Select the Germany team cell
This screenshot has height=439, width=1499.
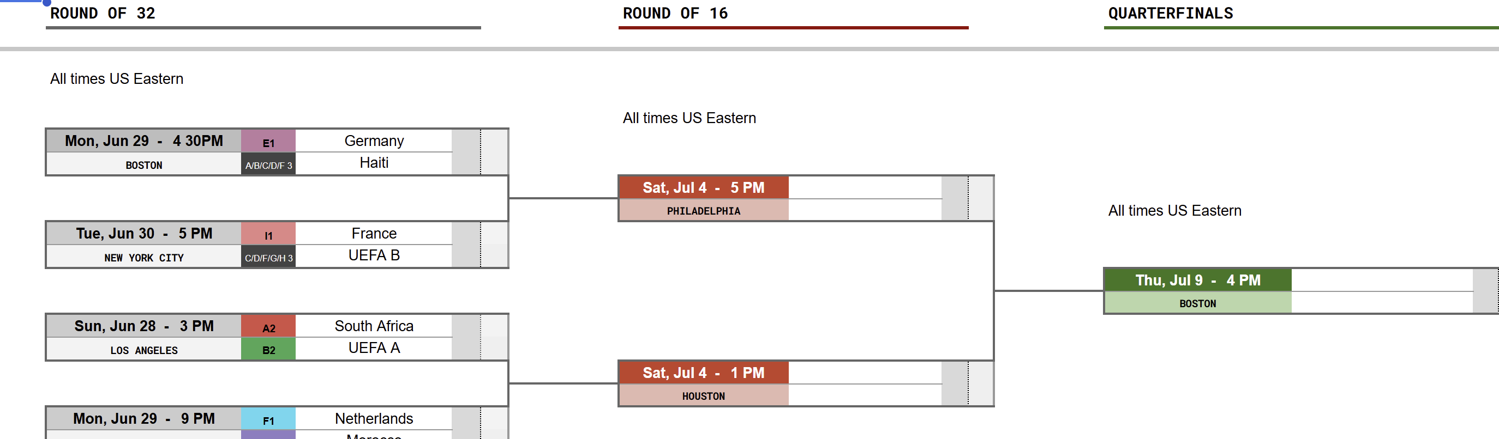374,141
